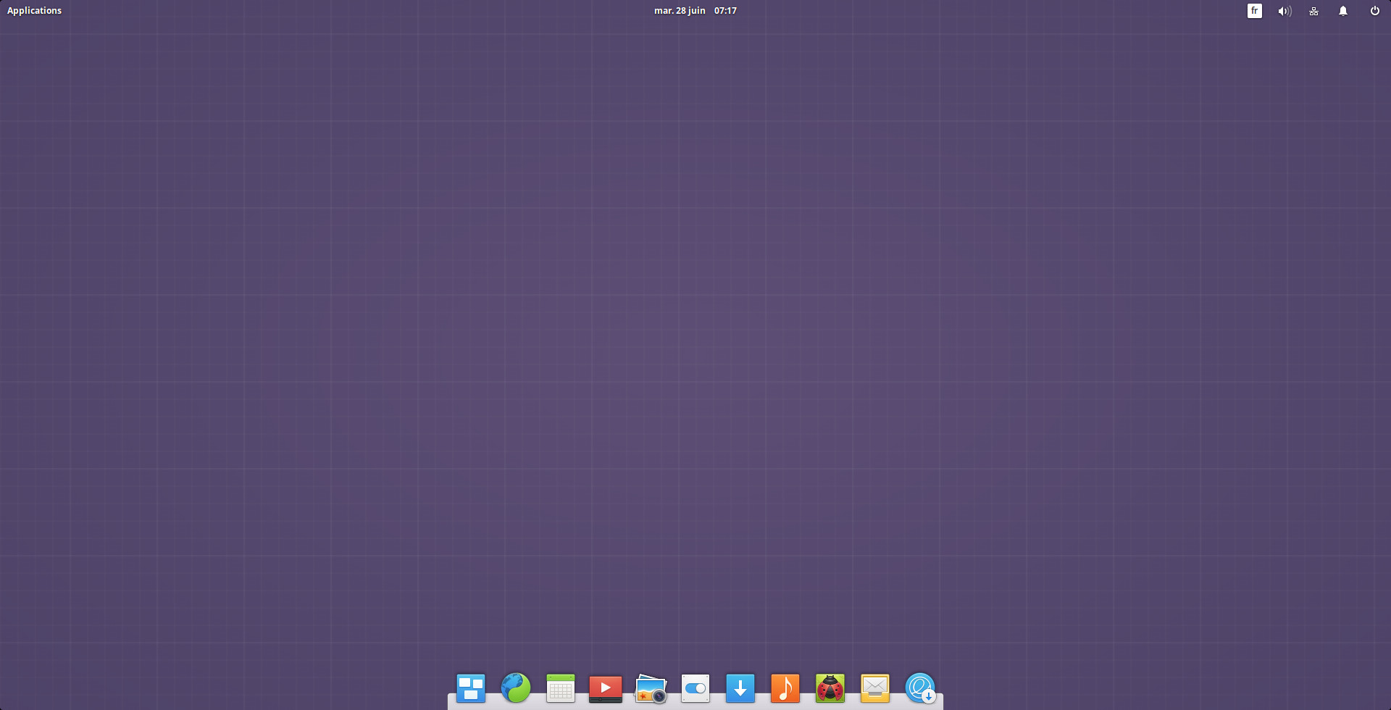Open System Settings toggle icon in dock
1391x710 pixels.
tap(695, 688)
